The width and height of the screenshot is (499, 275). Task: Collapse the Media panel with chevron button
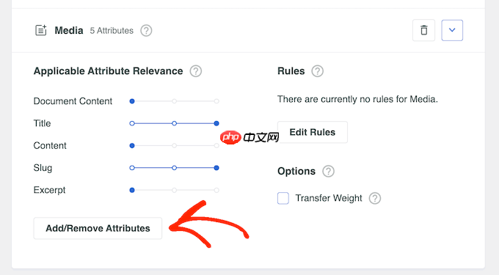coord(452,31)
